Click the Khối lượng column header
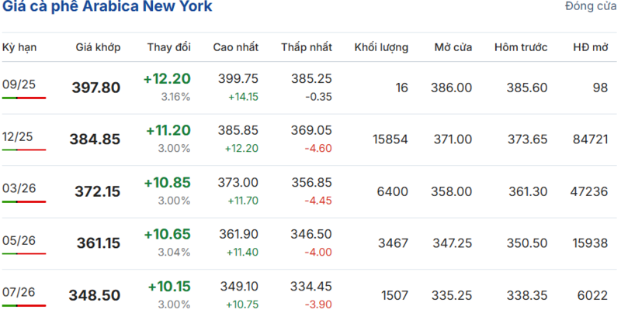Image resolution: width=621 pixels, height=313 pixels. pos(381,47)
